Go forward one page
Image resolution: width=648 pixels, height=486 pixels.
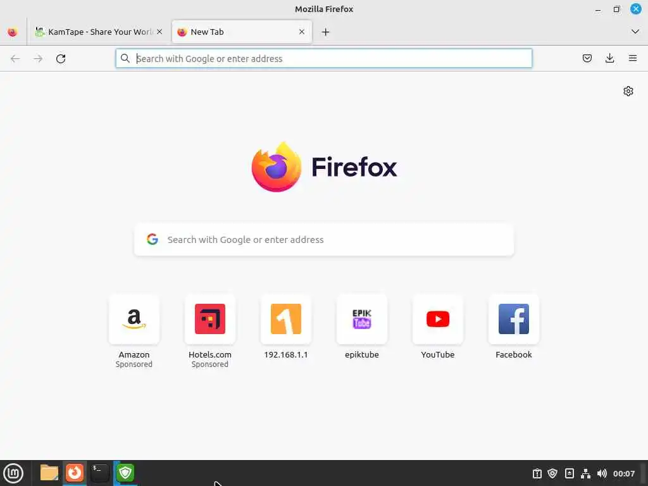point(38,59)
